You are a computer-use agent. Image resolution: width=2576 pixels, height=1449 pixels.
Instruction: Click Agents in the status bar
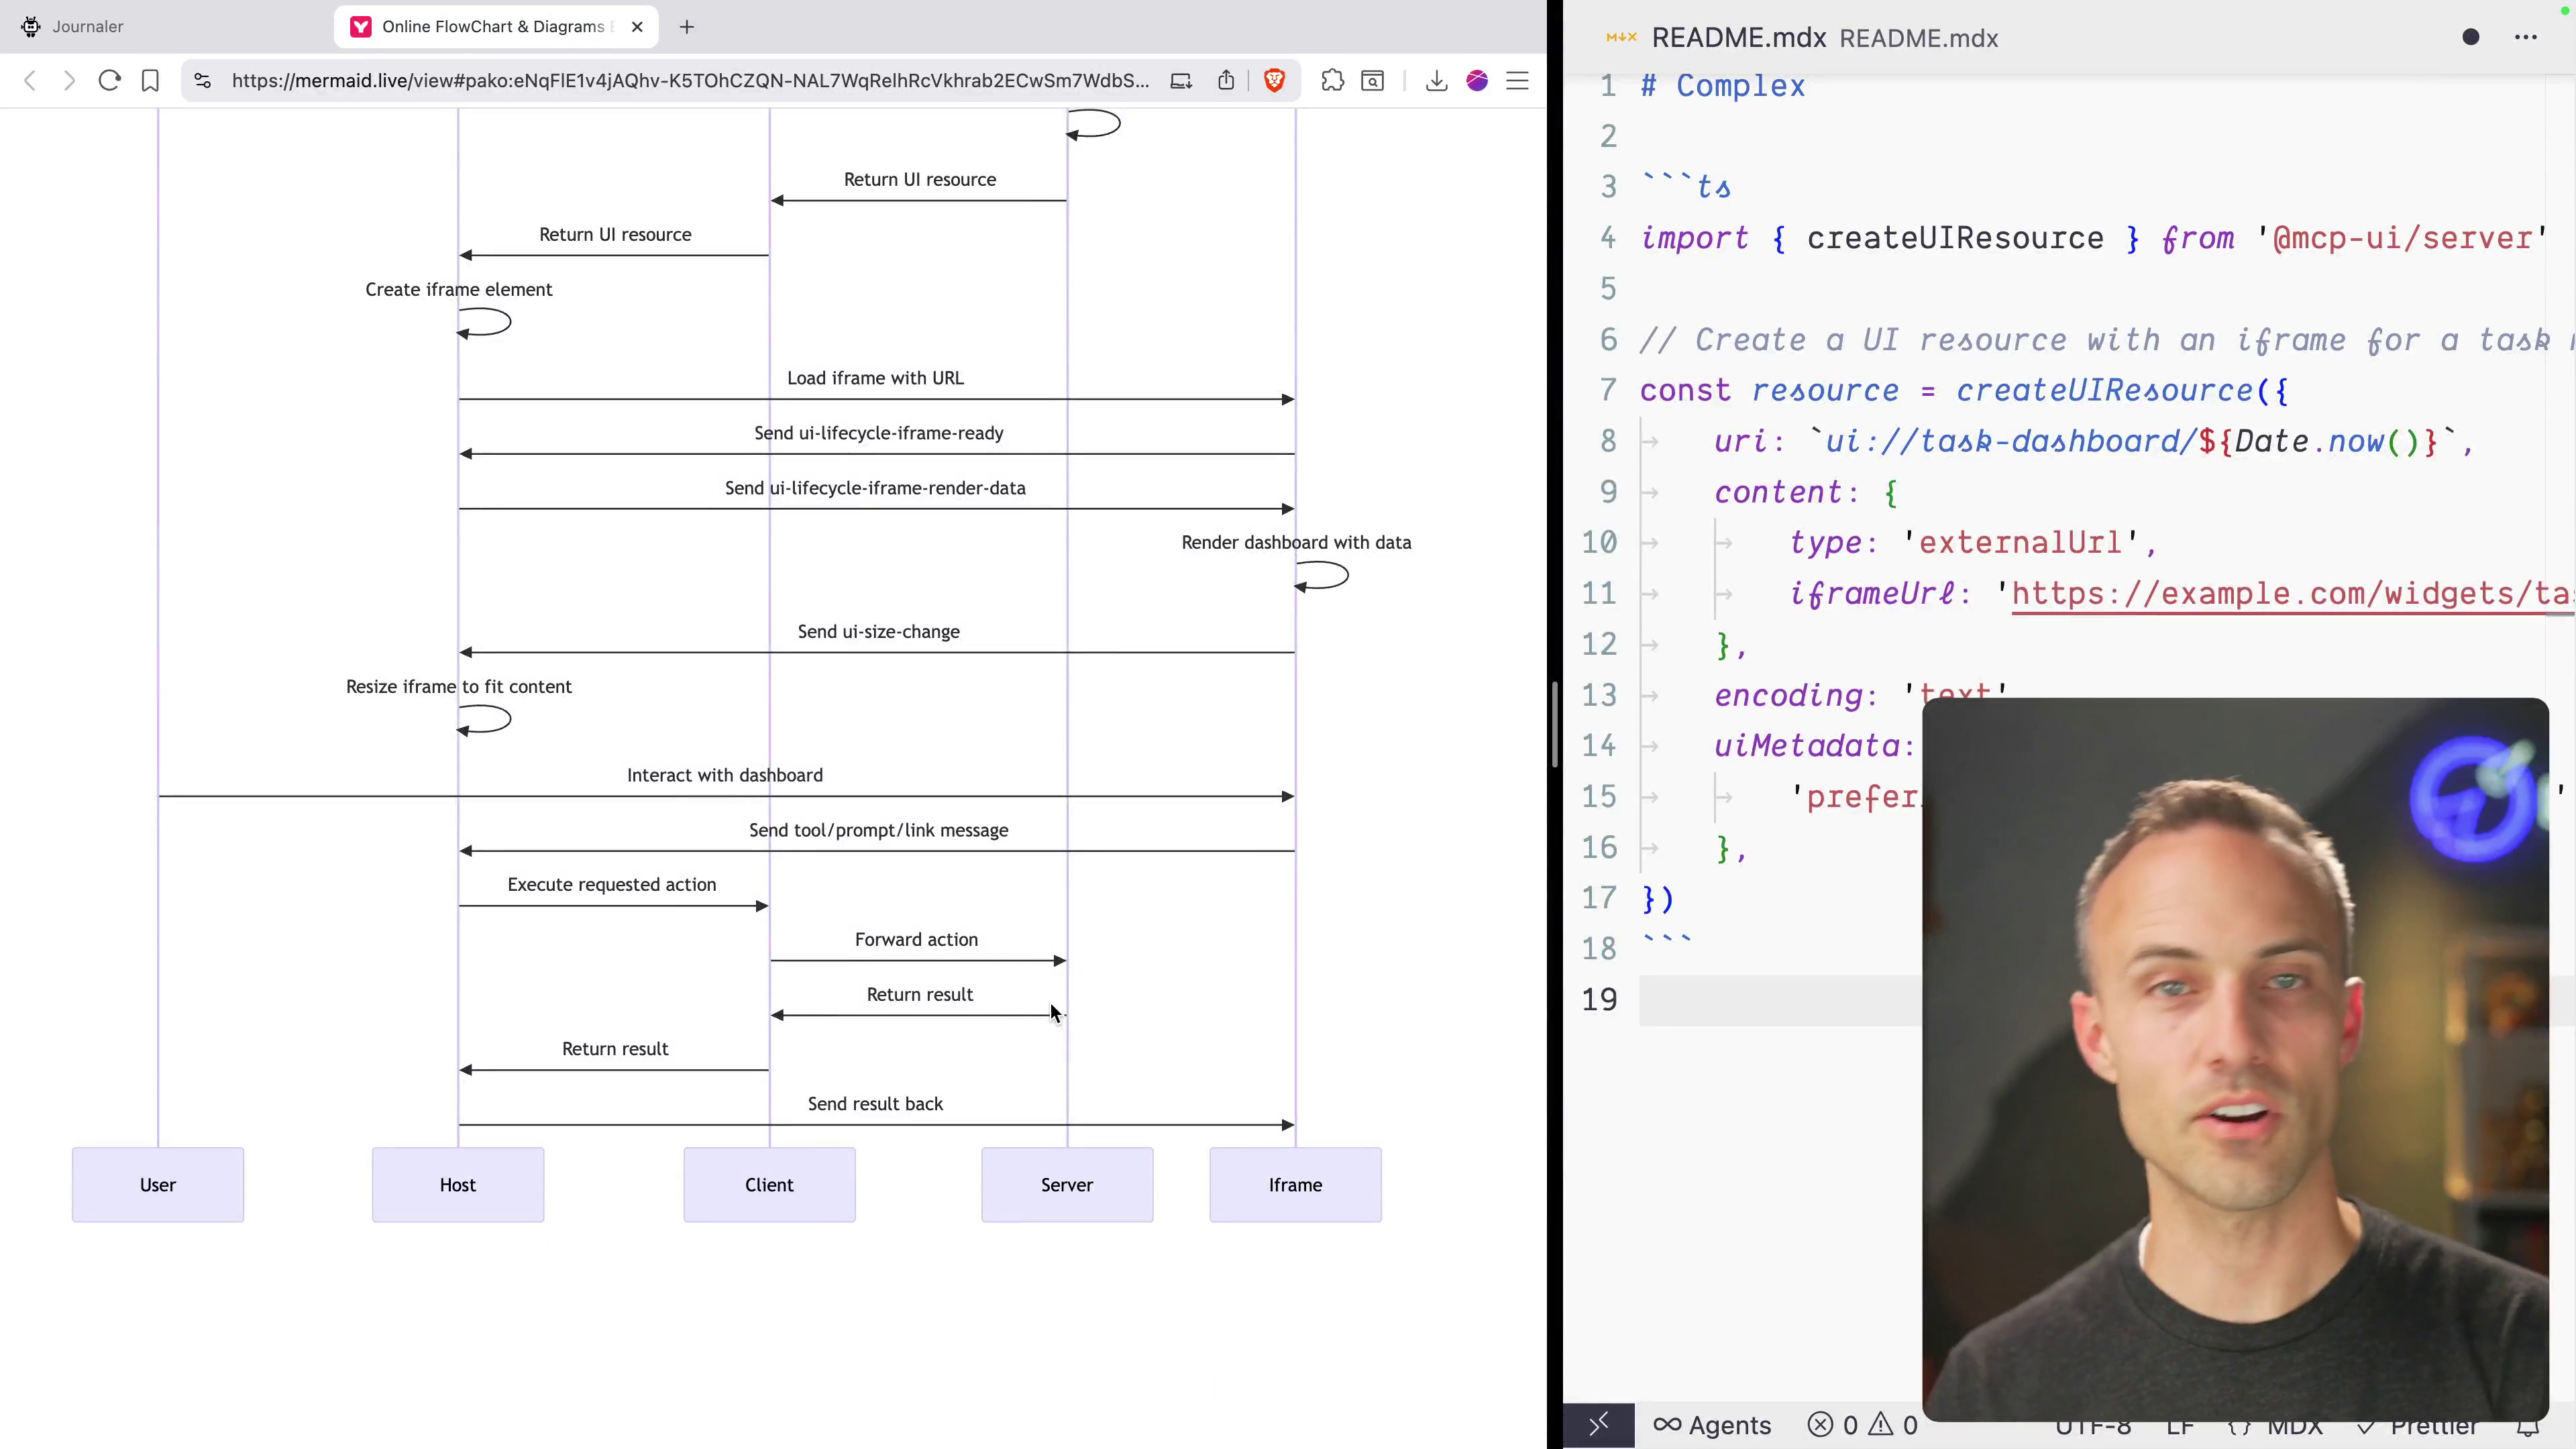point(1712,1425)
